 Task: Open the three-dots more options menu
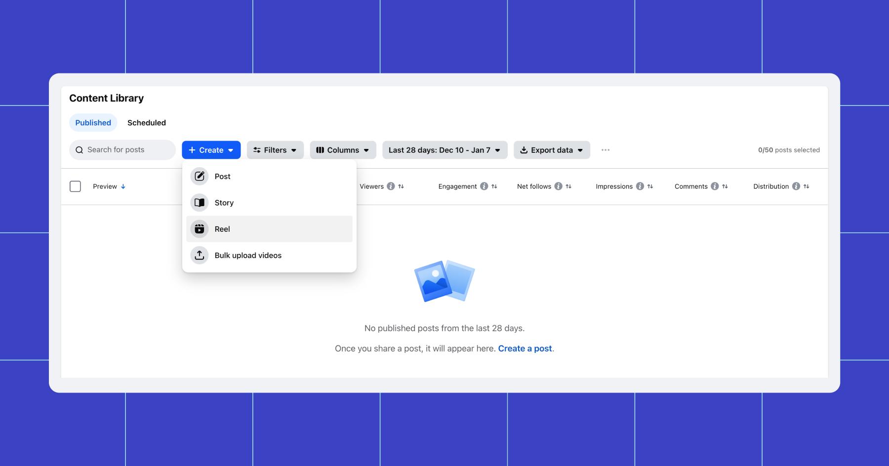[x=606, y=150]
